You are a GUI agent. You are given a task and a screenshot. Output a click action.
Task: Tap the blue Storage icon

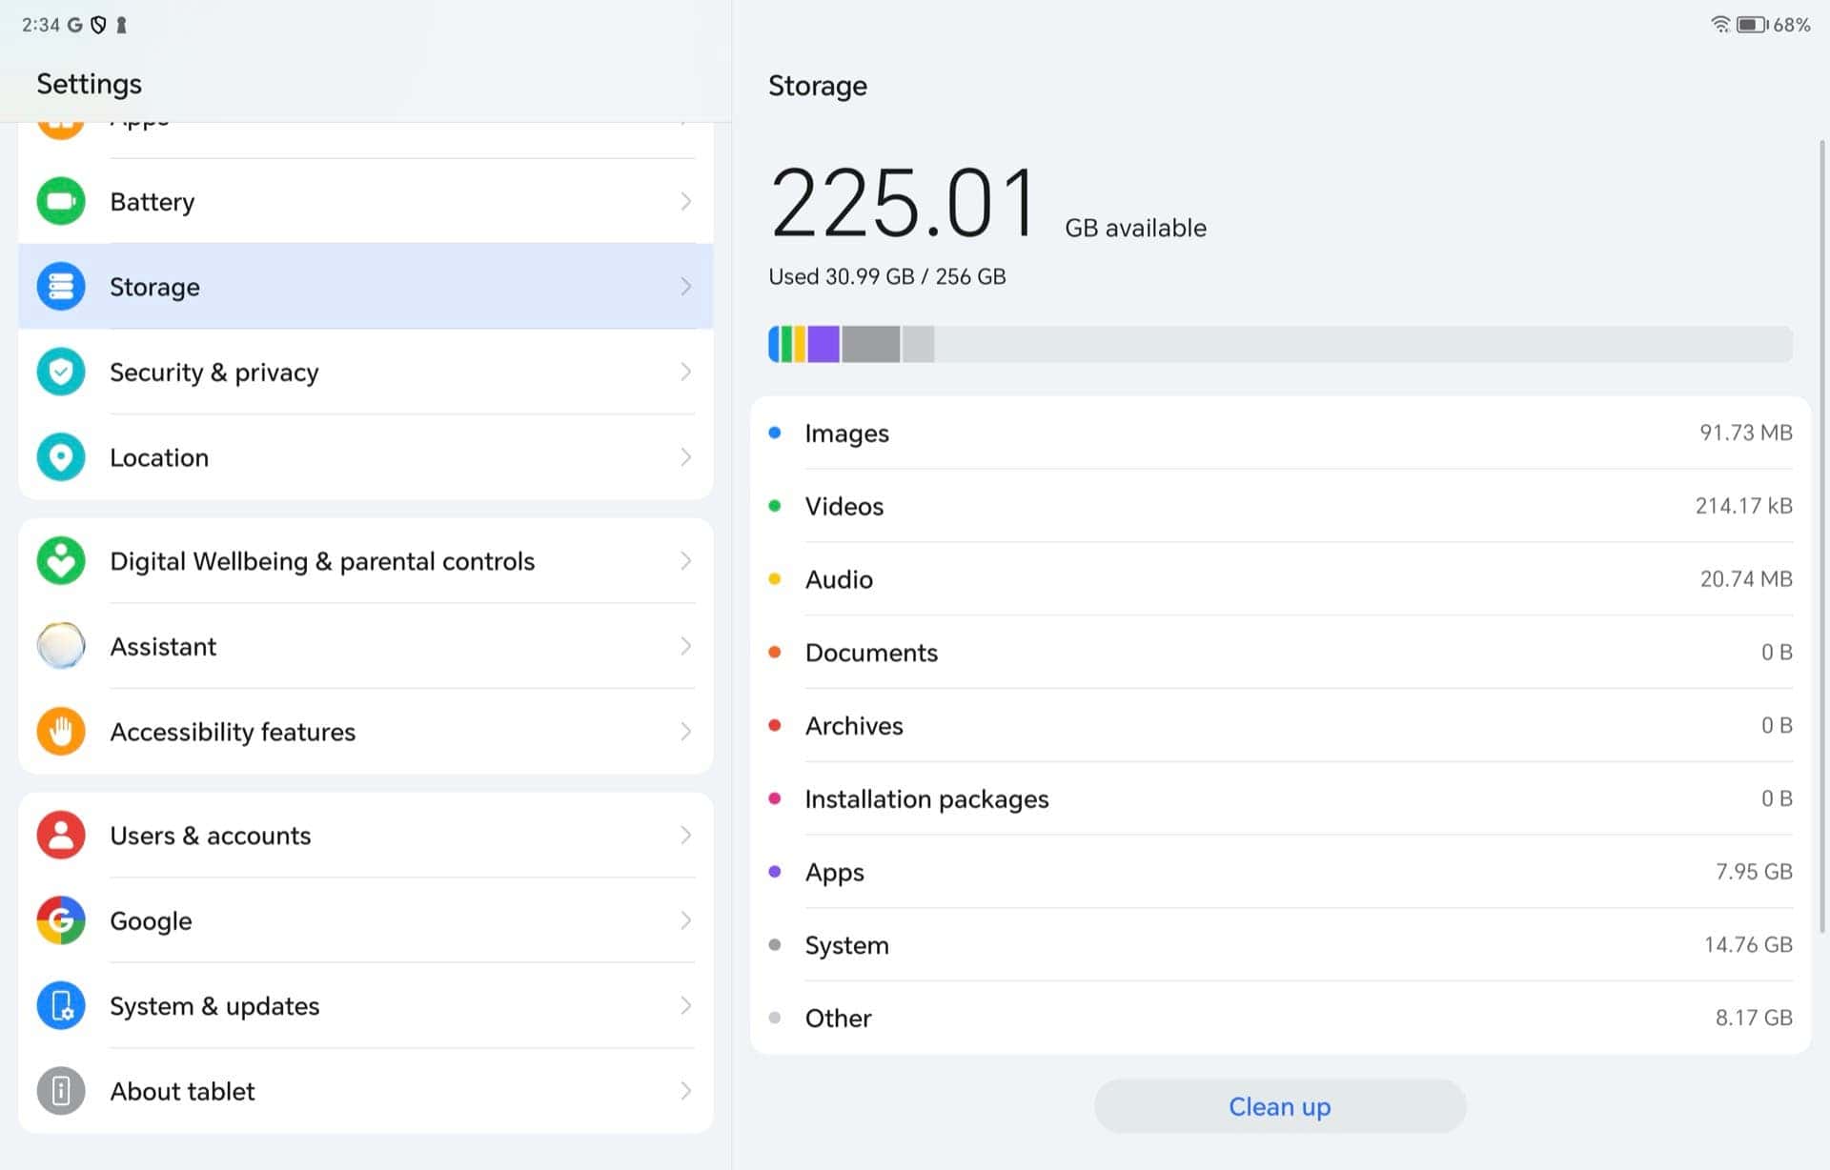click(x=61, y=286)
